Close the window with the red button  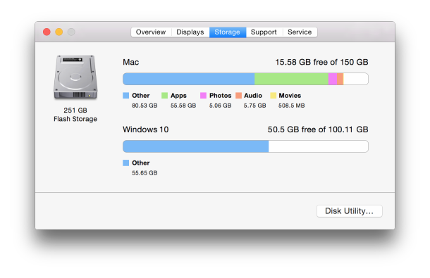47,32
